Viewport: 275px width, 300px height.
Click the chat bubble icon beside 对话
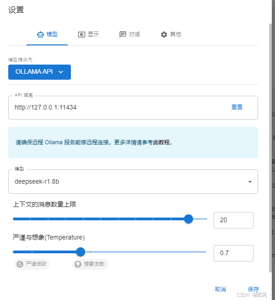(x=123, y=35)
